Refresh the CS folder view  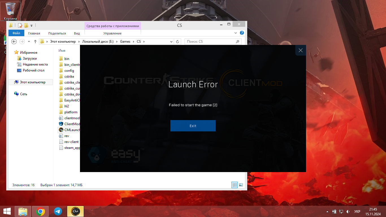177,42
